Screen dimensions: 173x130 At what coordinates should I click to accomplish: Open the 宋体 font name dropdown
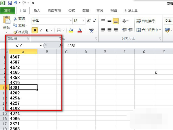71,21
